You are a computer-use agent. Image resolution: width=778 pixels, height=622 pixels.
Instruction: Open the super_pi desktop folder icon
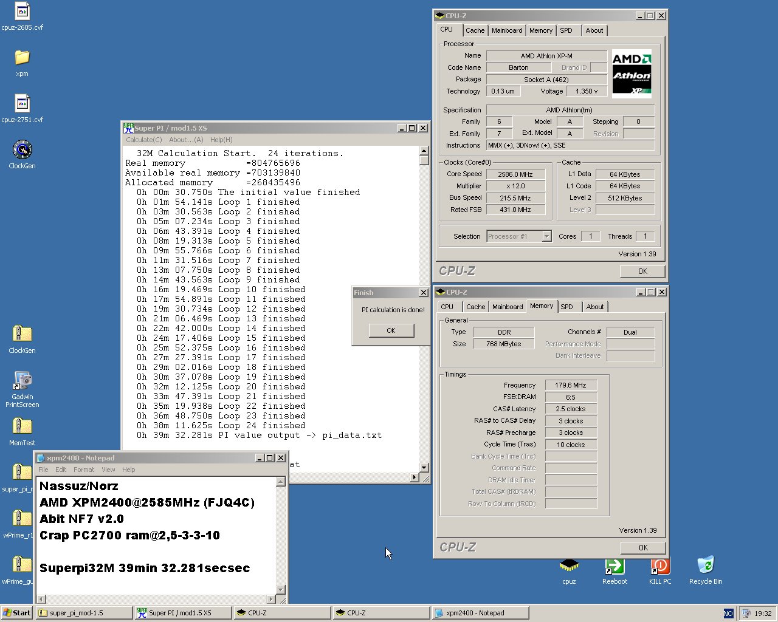tap(22, 473)
